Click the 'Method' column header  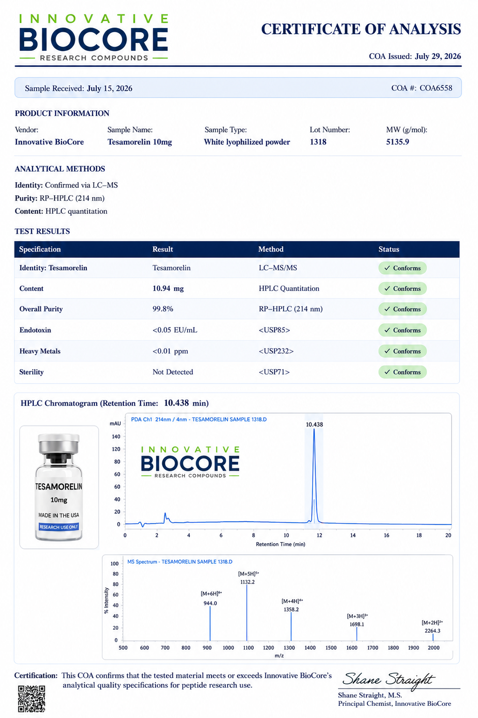271,249
